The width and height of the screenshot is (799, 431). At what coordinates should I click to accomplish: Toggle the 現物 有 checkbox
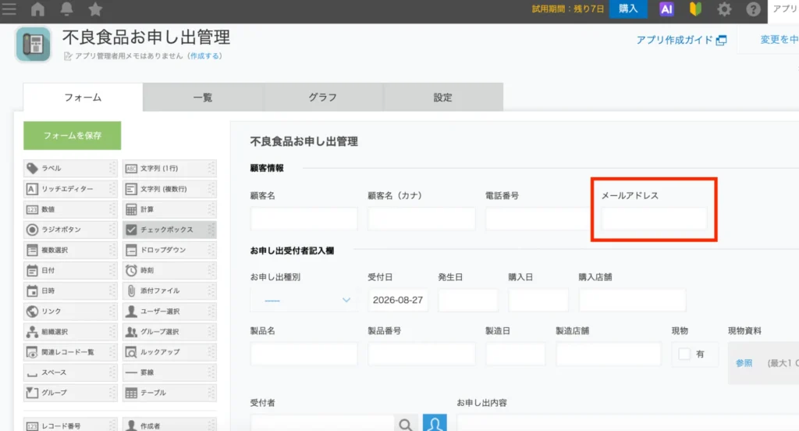pos(684,354)
